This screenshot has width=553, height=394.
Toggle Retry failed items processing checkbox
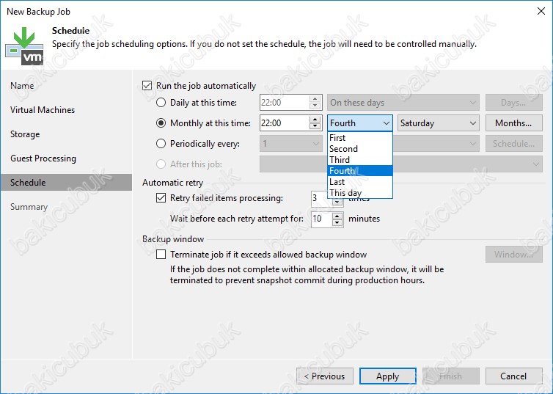[x=161, y=198]
